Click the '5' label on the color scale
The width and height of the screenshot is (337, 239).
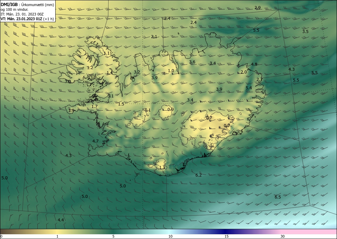pyautogui.click(x=113, y=236)
